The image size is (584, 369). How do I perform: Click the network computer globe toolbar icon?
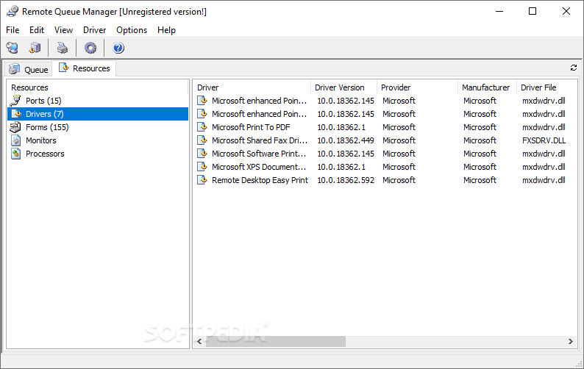(x=12, y=48)
